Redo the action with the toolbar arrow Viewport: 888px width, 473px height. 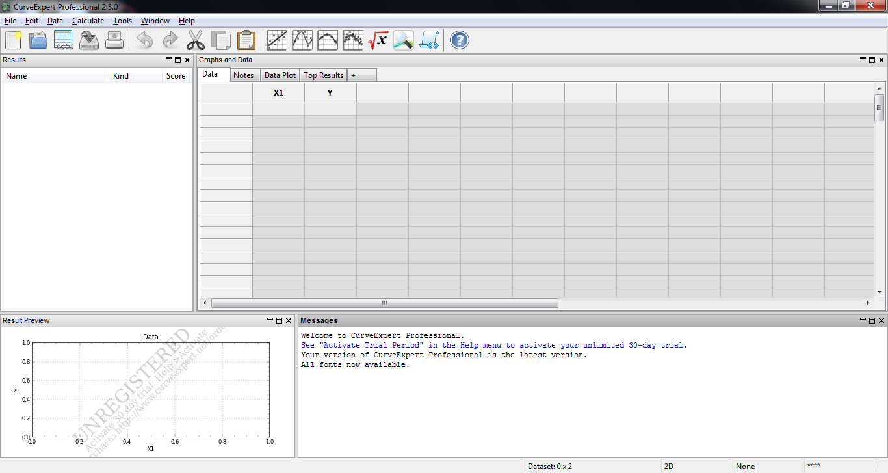[x=170, y=40]
